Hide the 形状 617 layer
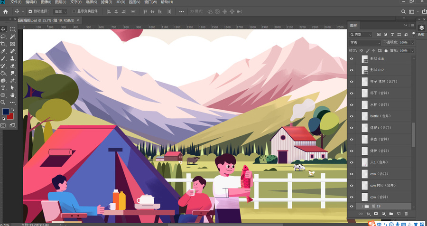 (x=352, y=70)
